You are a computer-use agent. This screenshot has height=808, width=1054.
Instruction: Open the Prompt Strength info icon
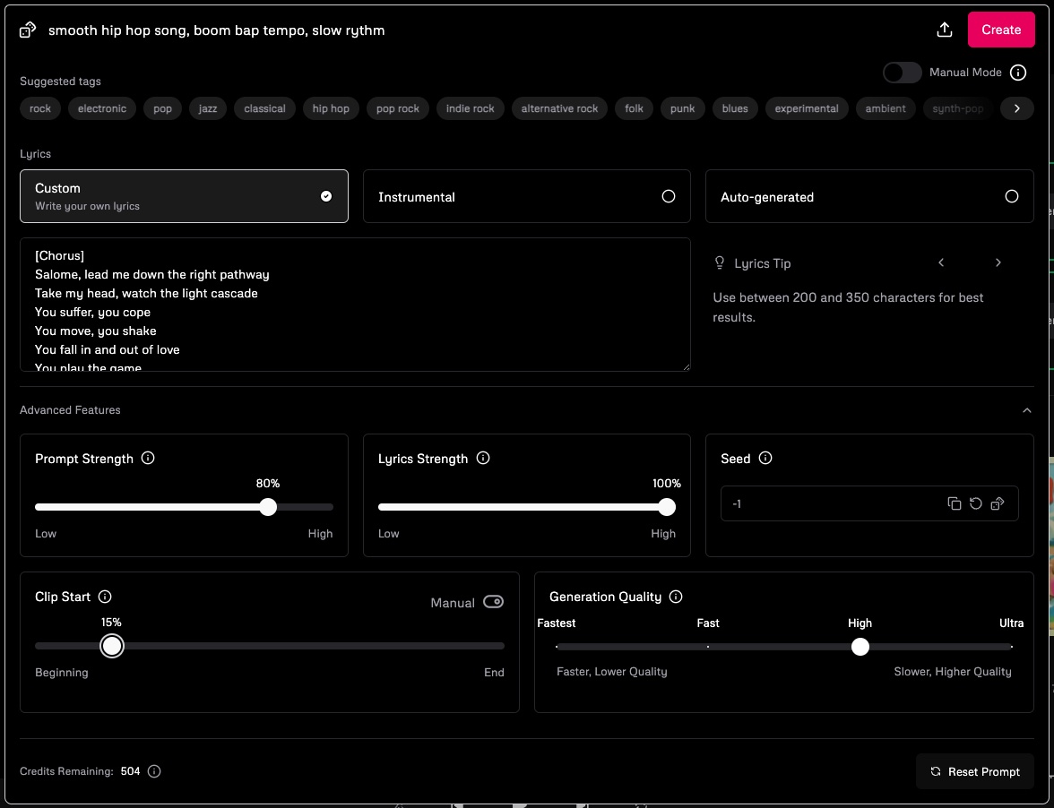149,458
